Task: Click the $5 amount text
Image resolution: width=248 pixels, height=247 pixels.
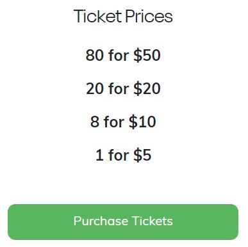Action: click(142, 155)
